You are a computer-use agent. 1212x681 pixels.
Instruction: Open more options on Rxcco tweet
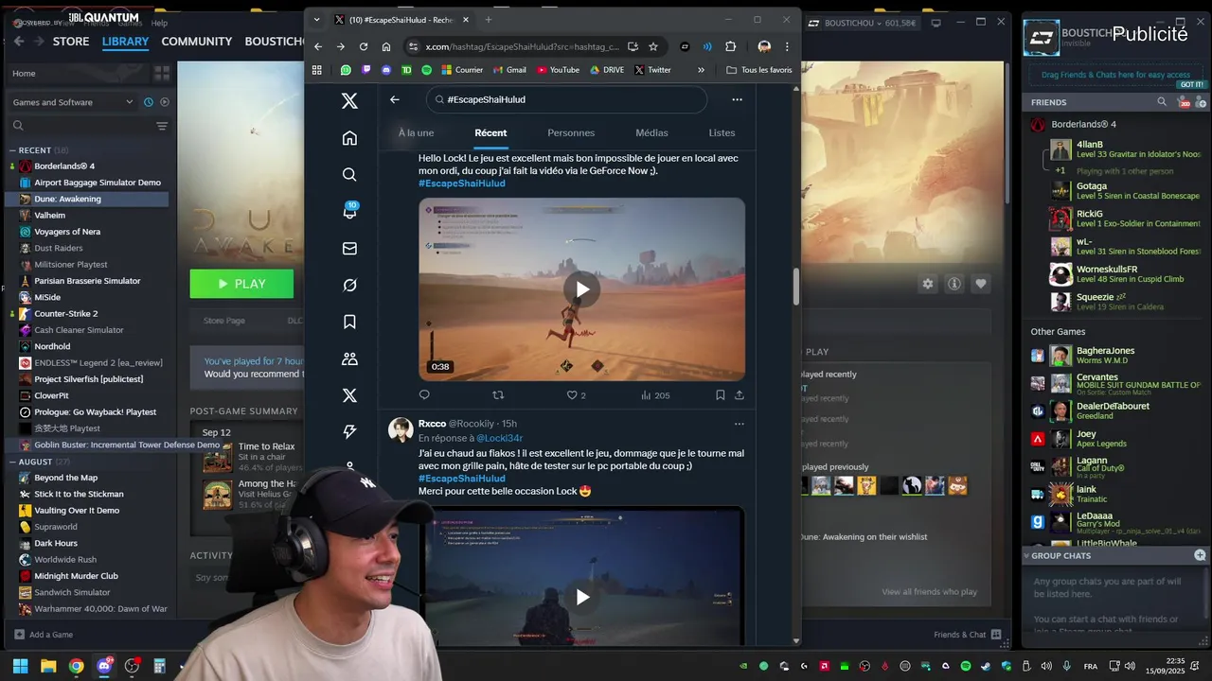pos(740,424)
